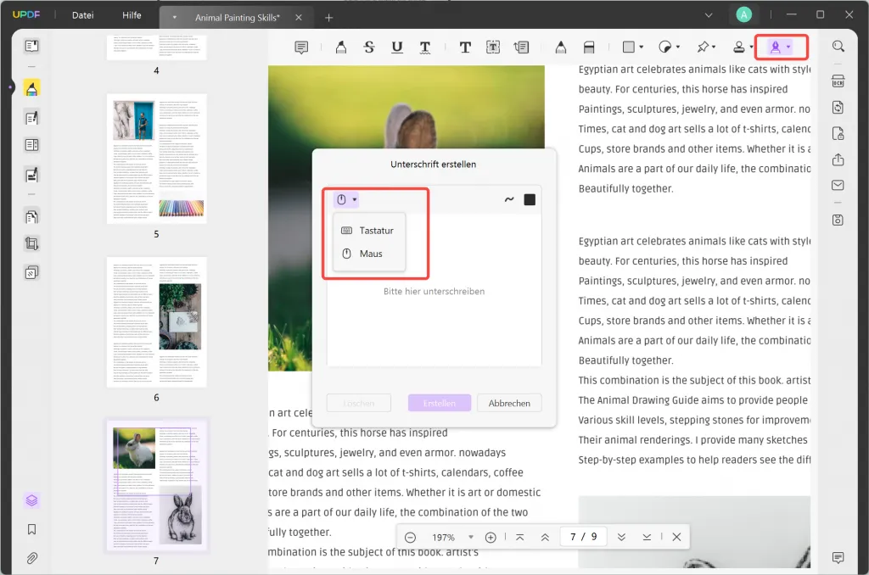Open the Share file icon in right sidebar

tap(838, 159)
